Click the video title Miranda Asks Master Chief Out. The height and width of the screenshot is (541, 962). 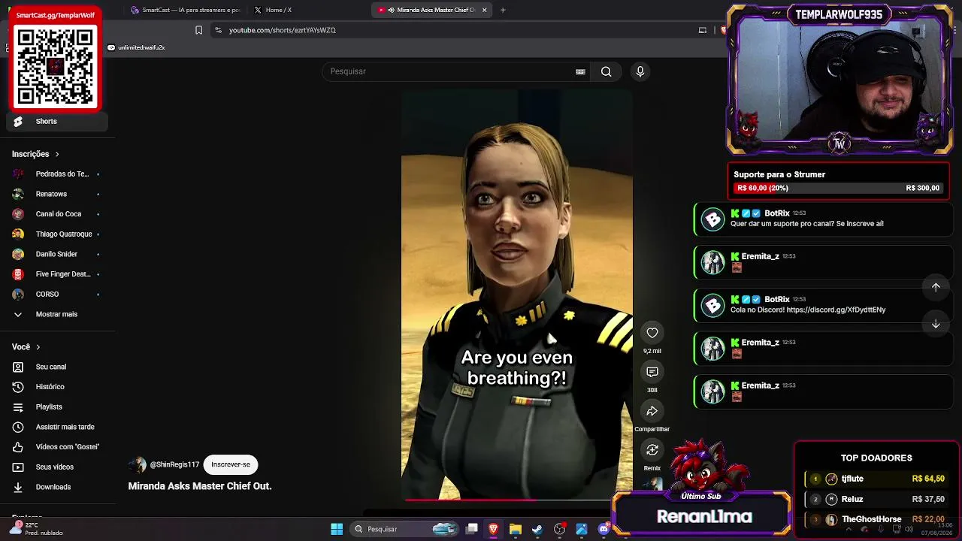point(200,486)
